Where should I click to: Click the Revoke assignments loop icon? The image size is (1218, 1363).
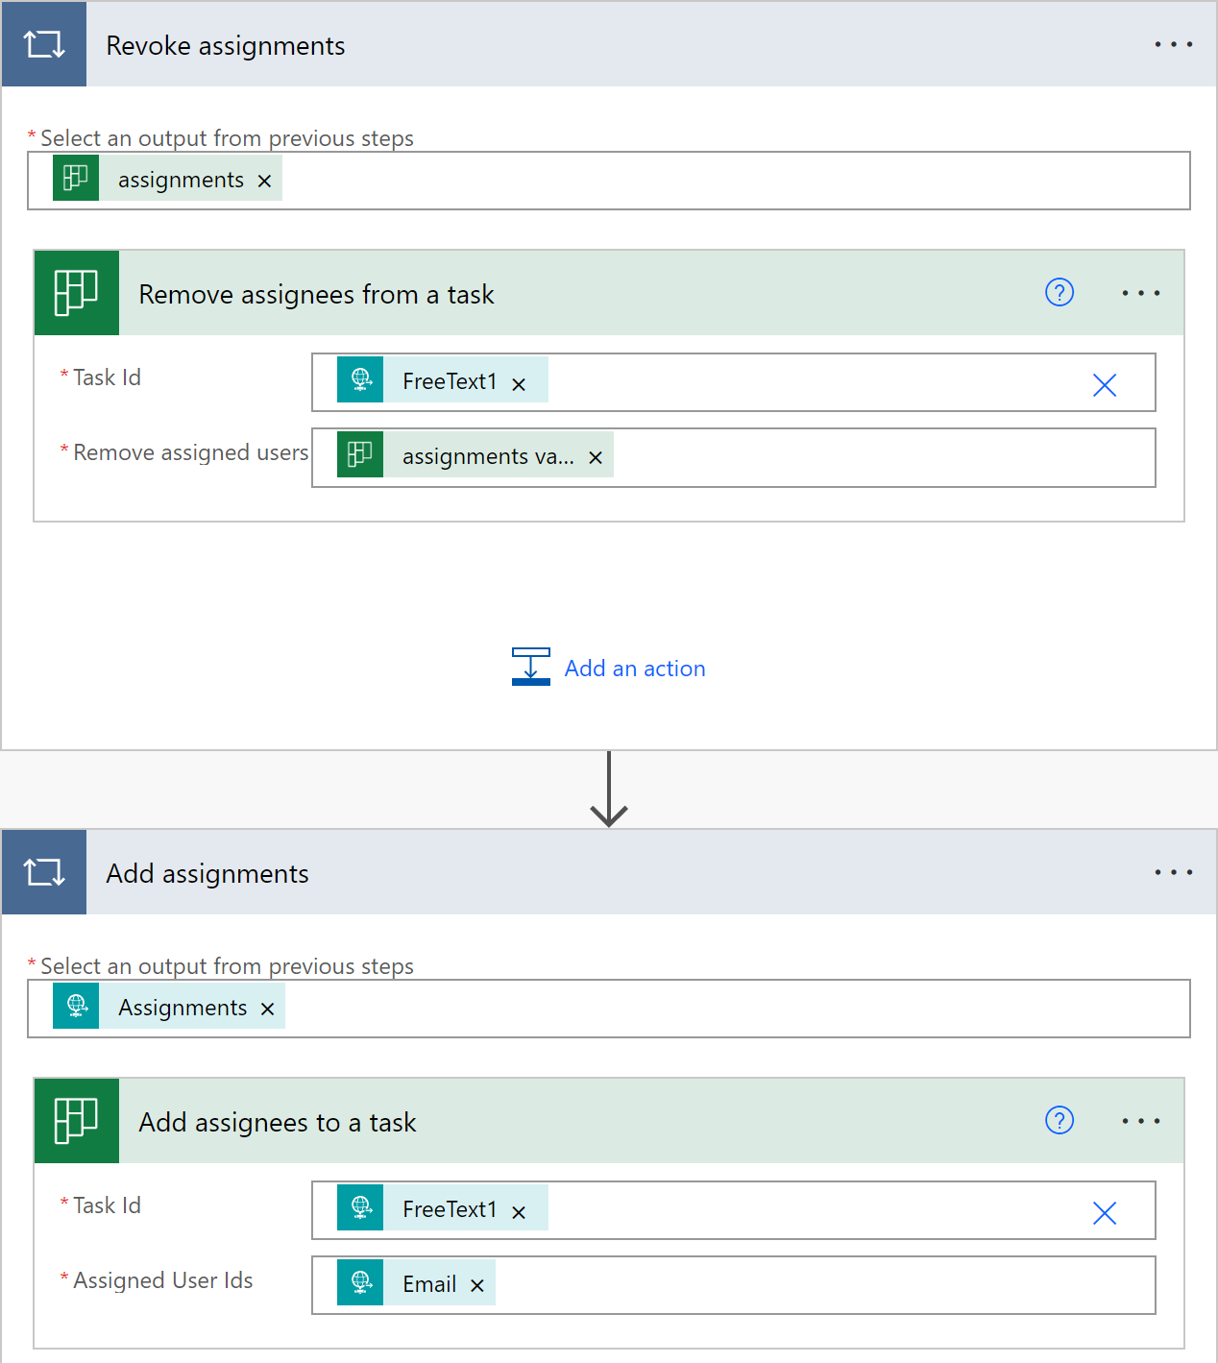[44, 44]
